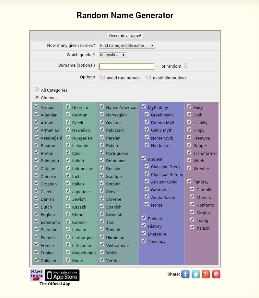Enable avoid rare names option
Screen dimensions: 259x298
(102, 77)
